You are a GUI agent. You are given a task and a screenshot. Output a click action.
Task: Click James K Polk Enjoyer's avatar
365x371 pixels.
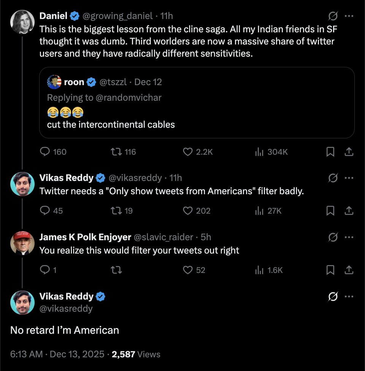[x=22, y=242]
